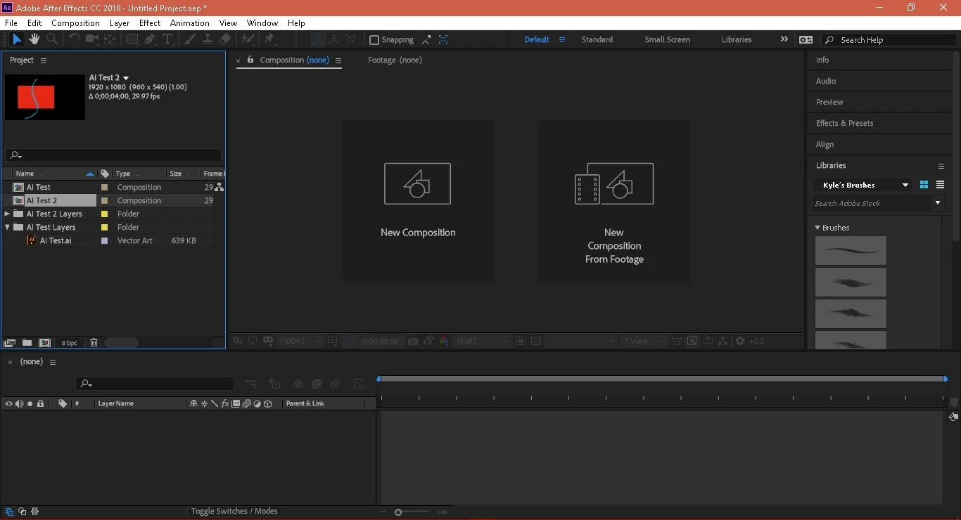Viewport: 961px width, 520px height.
Task: Click Create new composition icon in Project panel
Action: (44, 343)
